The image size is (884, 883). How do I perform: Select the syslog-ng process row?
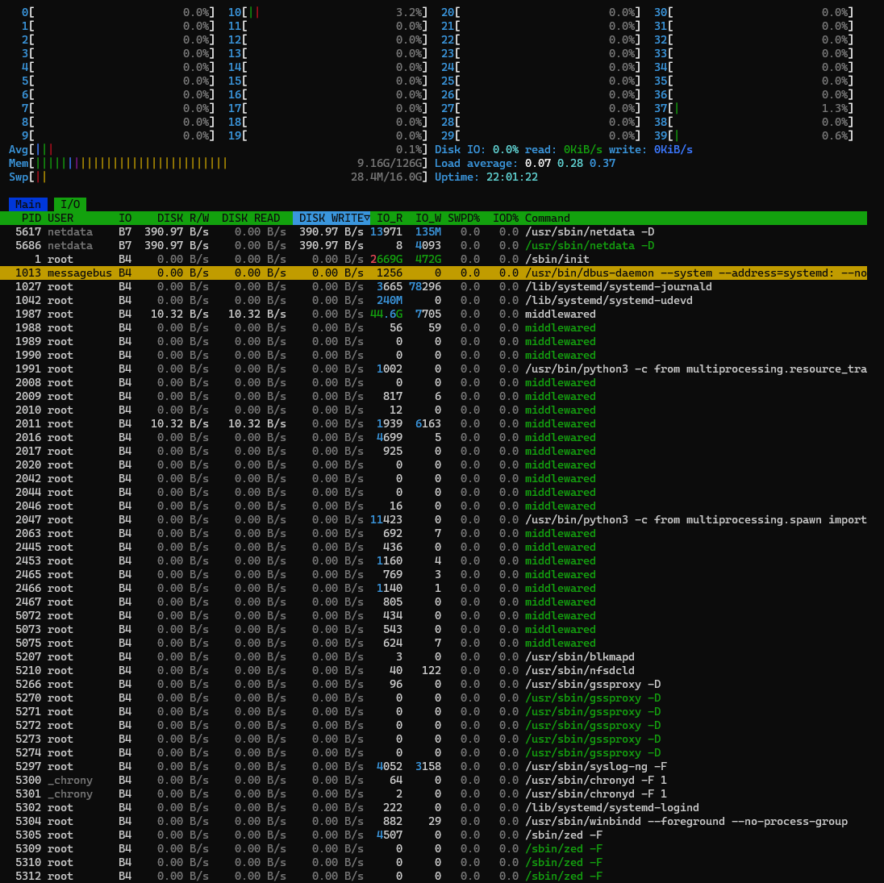[434, 766]
